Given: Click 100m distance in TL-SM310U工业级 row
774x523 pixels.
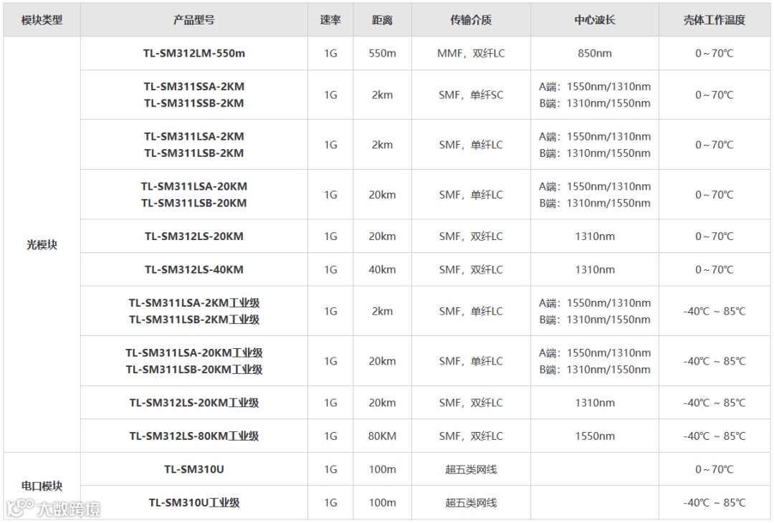Looking at the screenshot, I should pyautogui.click(x=382, y=503).
